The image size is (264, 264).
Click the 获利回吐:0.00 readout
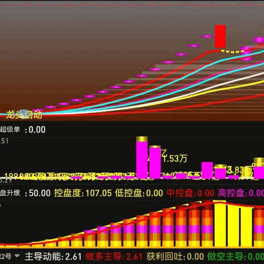175,256
